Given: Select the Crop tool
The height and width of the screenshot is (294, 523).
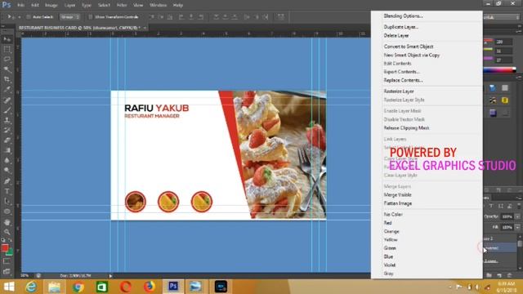Looking at the screenshot, I should coord(7,80).
